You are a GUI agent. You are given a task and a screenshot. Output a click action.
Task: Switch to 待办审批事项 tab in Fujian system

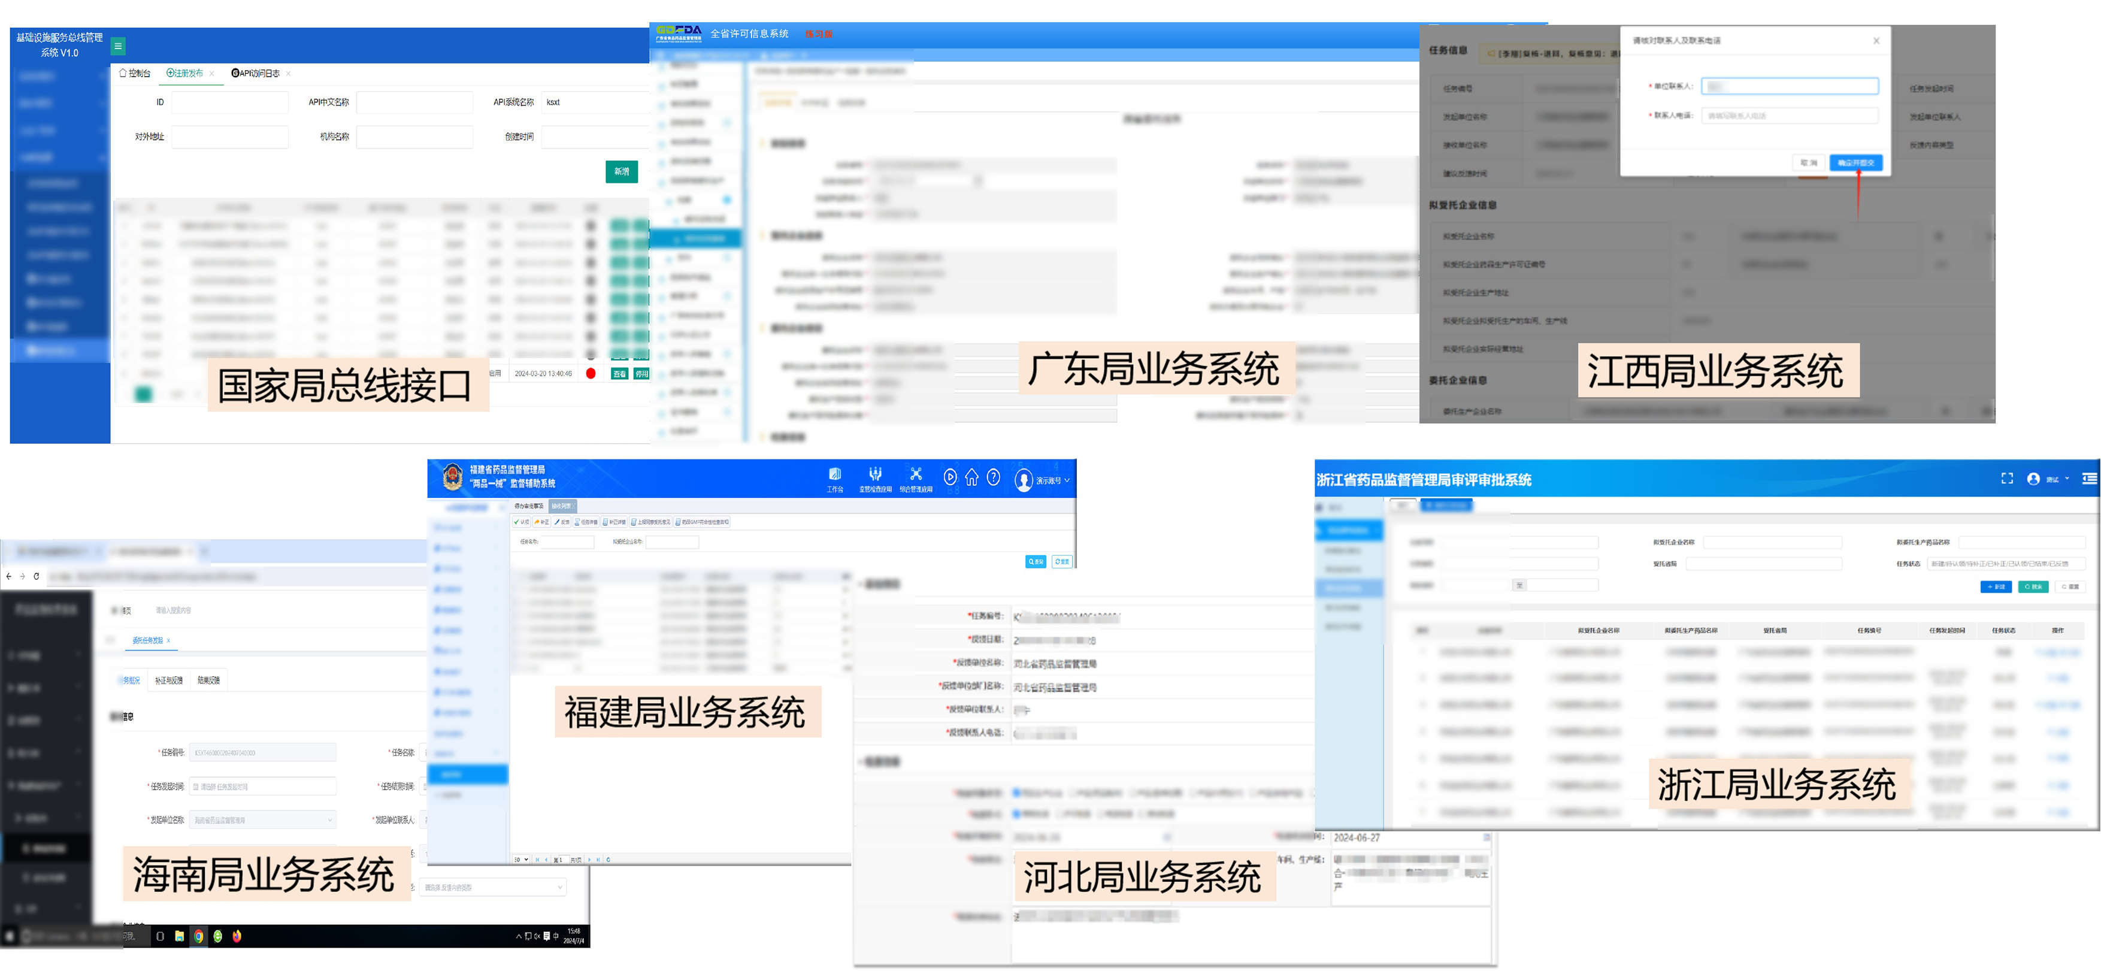pyautogui.click(x=528, y=506)
